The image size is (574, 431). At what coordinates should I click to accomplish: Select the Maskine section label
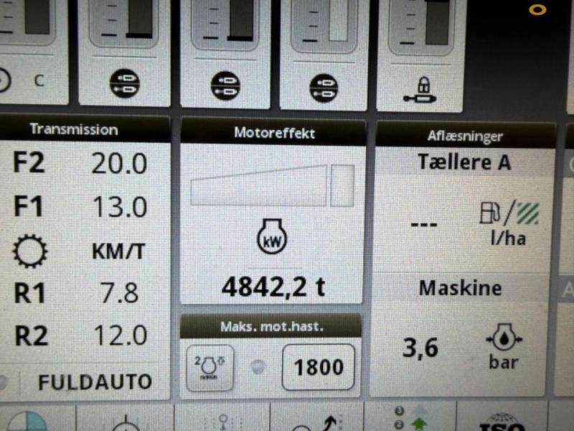(459, 288)
